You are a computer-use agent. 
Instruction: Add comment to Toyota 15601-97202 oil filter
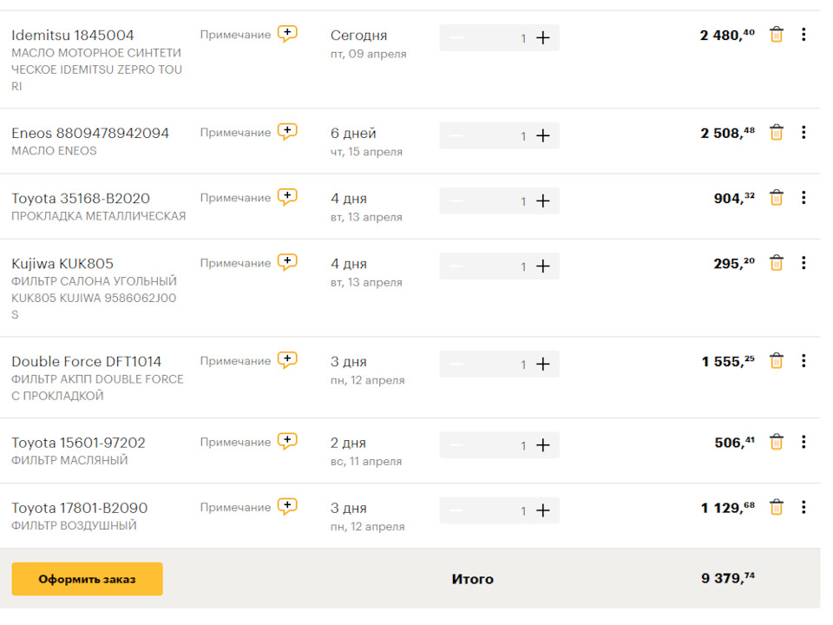tap(287, 442)
